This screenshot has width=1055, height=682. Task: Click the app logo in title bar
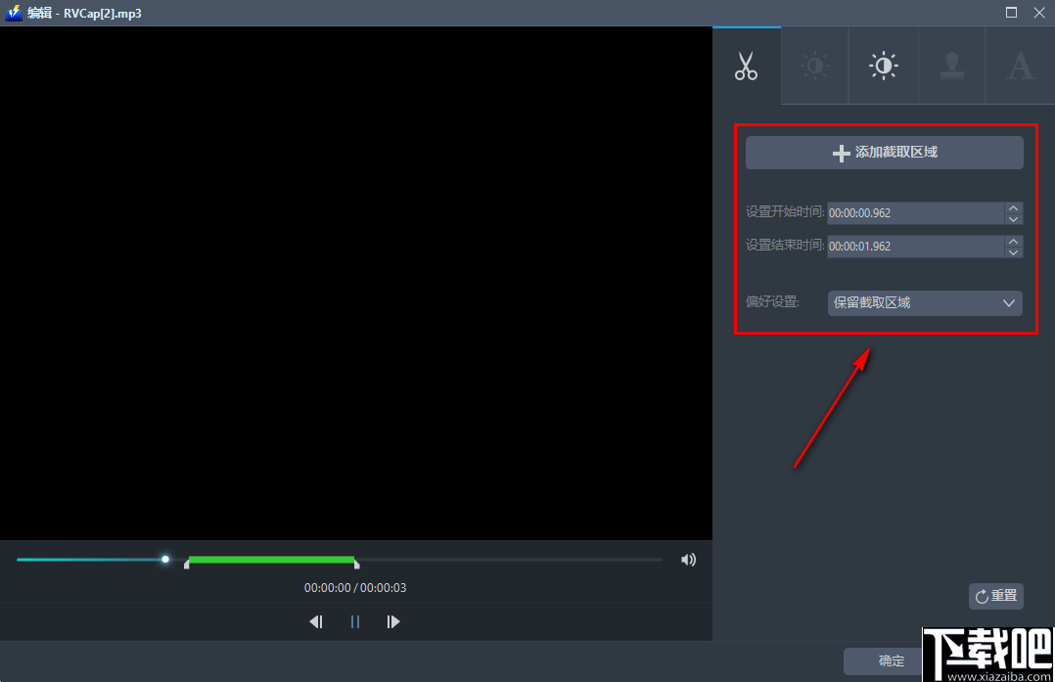pyautogui.click(x=13, y=13)
